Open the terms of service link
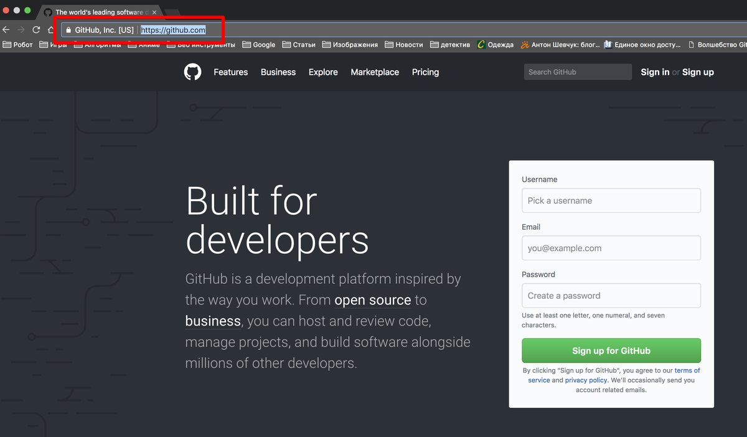 [687, 370]
